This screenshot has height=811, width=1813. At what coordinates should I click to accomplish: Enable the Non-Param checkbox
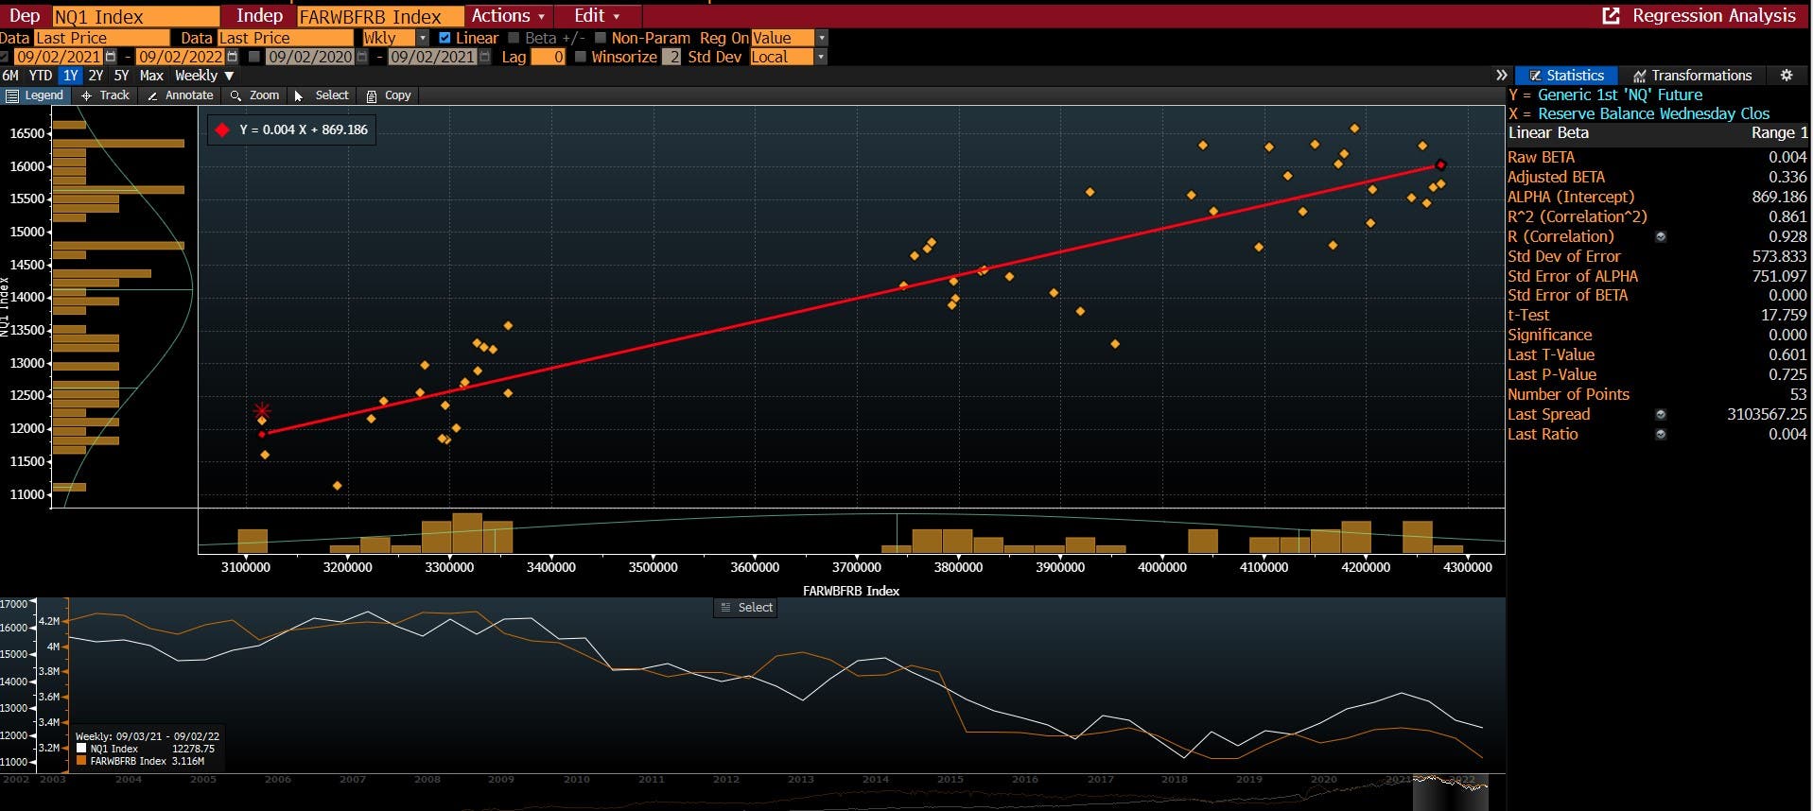pyautogui.click(x=600, y=38)
